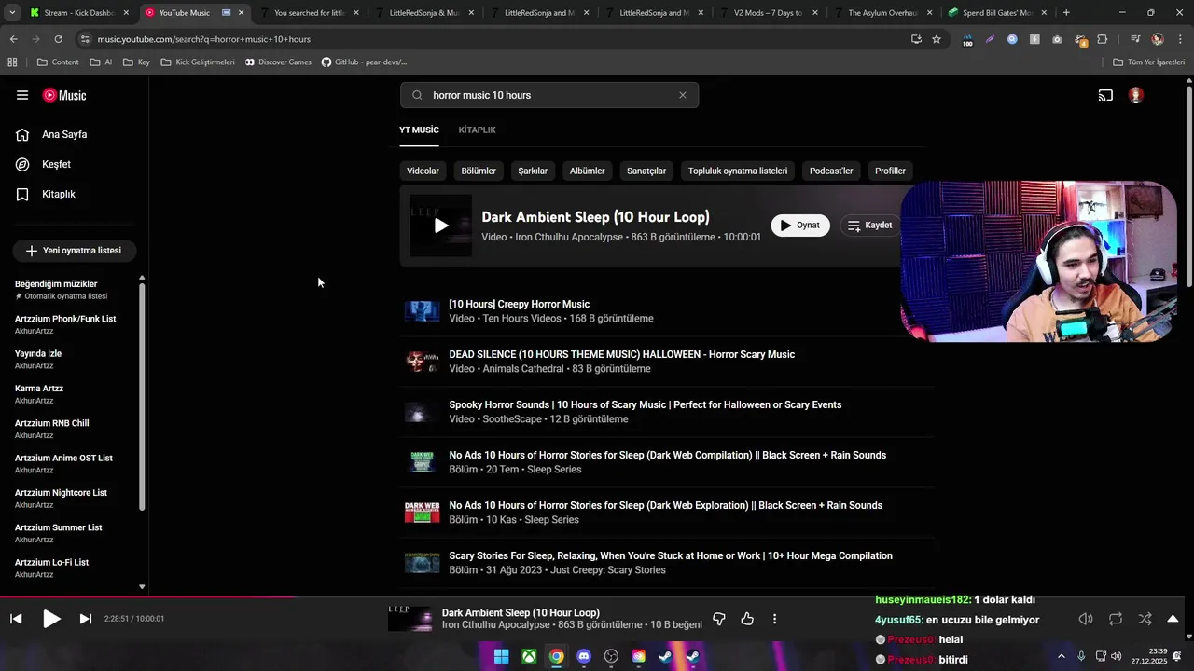1194x671 pixels.
Task: Open browser tab search dropdown
Action: tap(12, 13)
